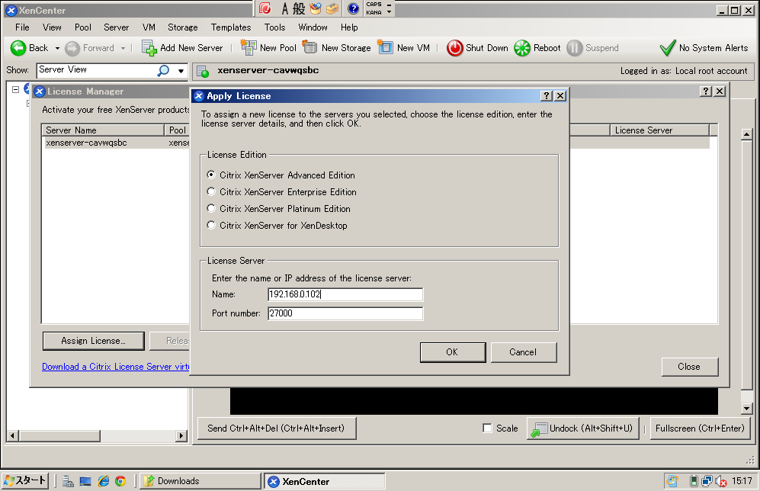Viewport: 760px width, 491px height.
Task: Click the Port number field
Action: [345, 313]
